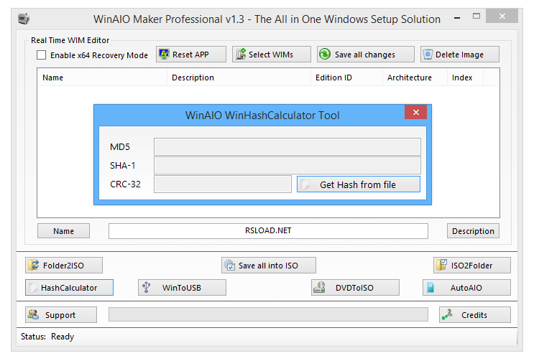
Task: Launch the WinToUSB tool
Action: (183, 288)
